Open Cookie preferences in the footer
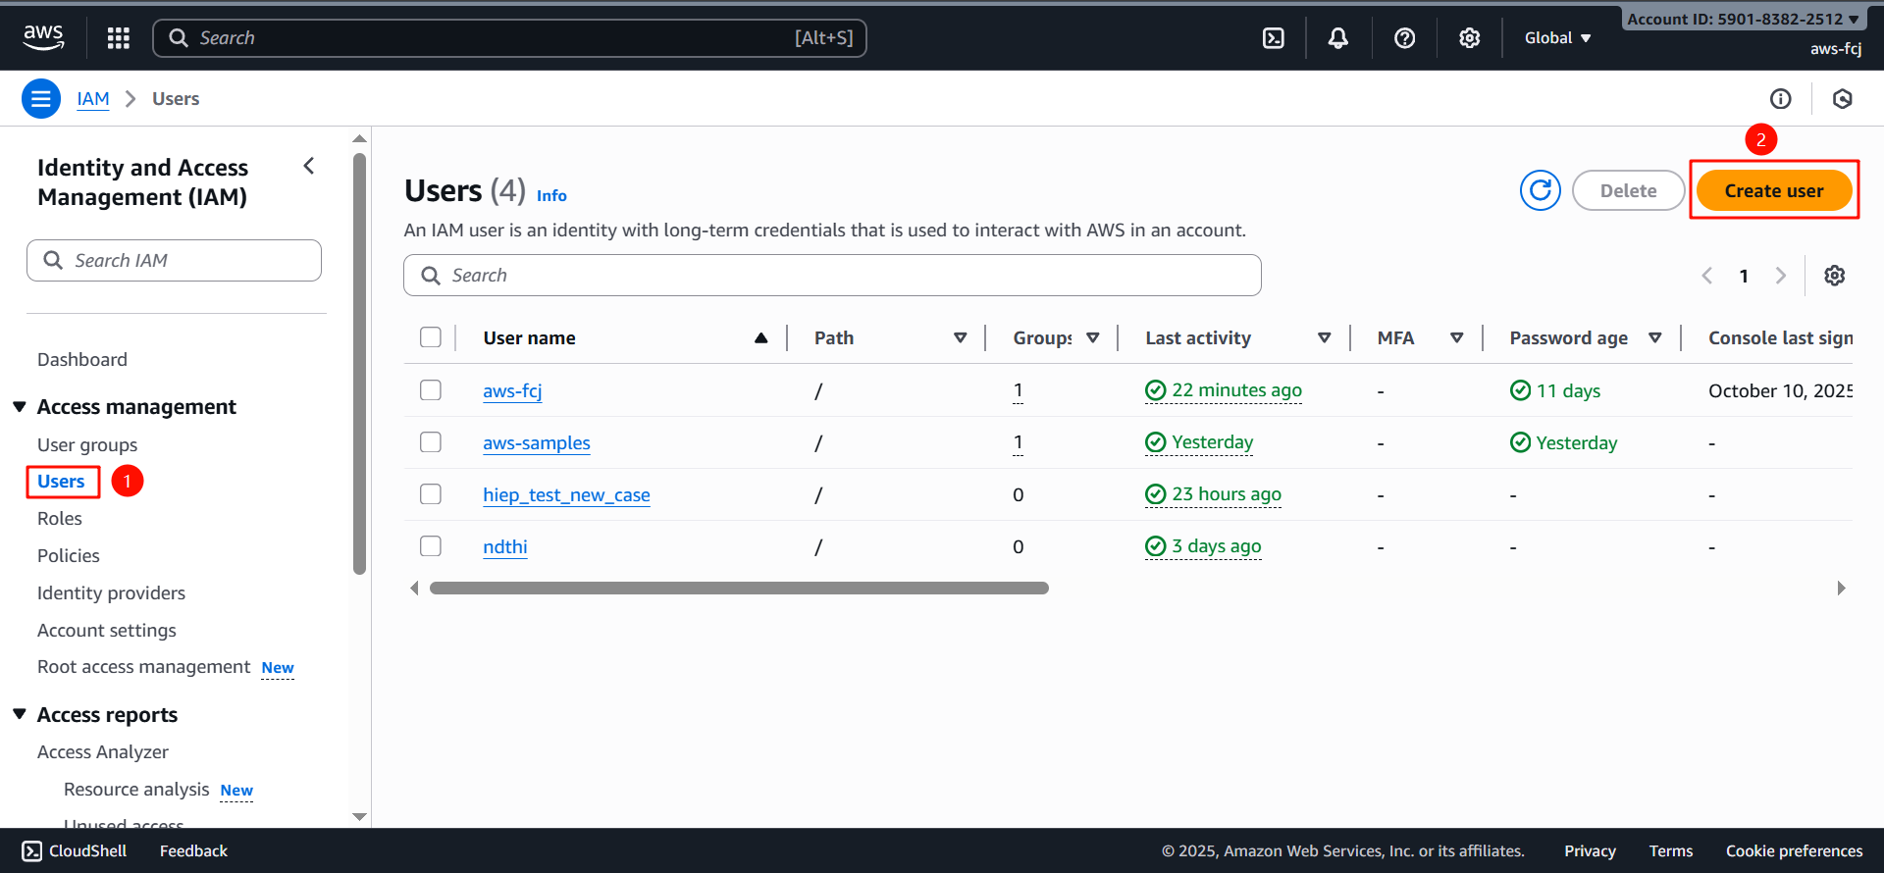Screen dimensions: 1884x873 coord(1794,850)
